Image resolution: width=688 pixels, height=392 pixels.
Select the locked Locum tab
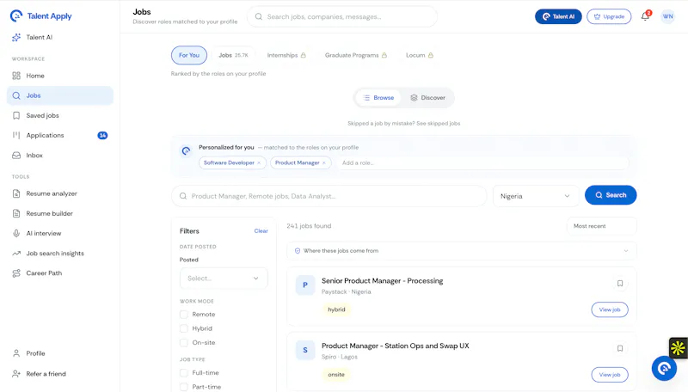[x=420, y=55]
